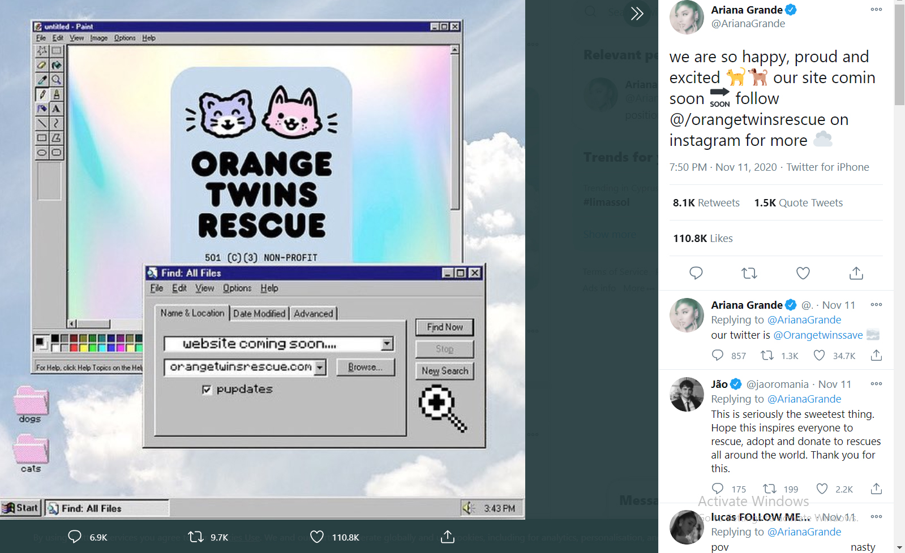The height and width of the screenshot is (553, 905).
Task: Open more options on Jão's tweet
Action: point(876,384)
